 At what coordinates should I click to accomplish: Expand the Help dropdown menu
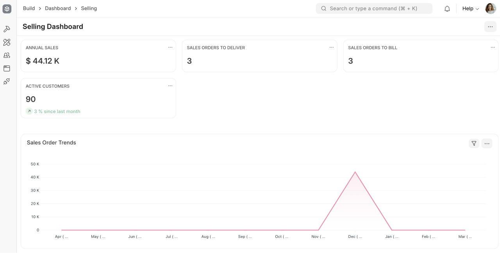click(x=470, y=9)
